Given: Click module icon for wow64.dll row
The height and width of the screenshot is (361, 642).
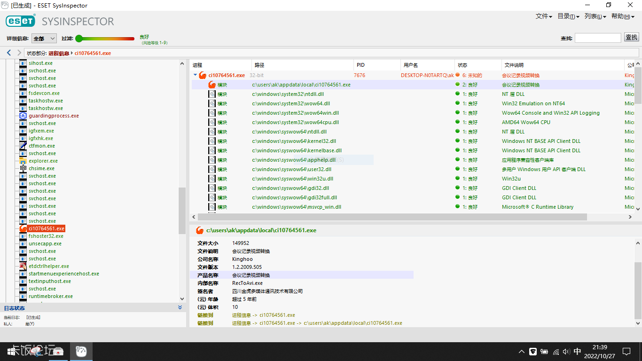Looking at the screenshot, I should click(x=212, y=103).
